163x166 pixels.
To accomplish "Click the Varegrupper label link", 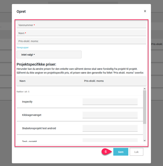I will tap(22, 48).
